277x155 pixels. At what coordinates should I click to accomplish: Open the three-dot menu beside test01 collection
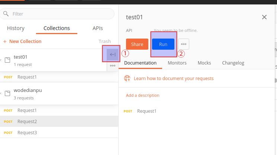[113, 66]
